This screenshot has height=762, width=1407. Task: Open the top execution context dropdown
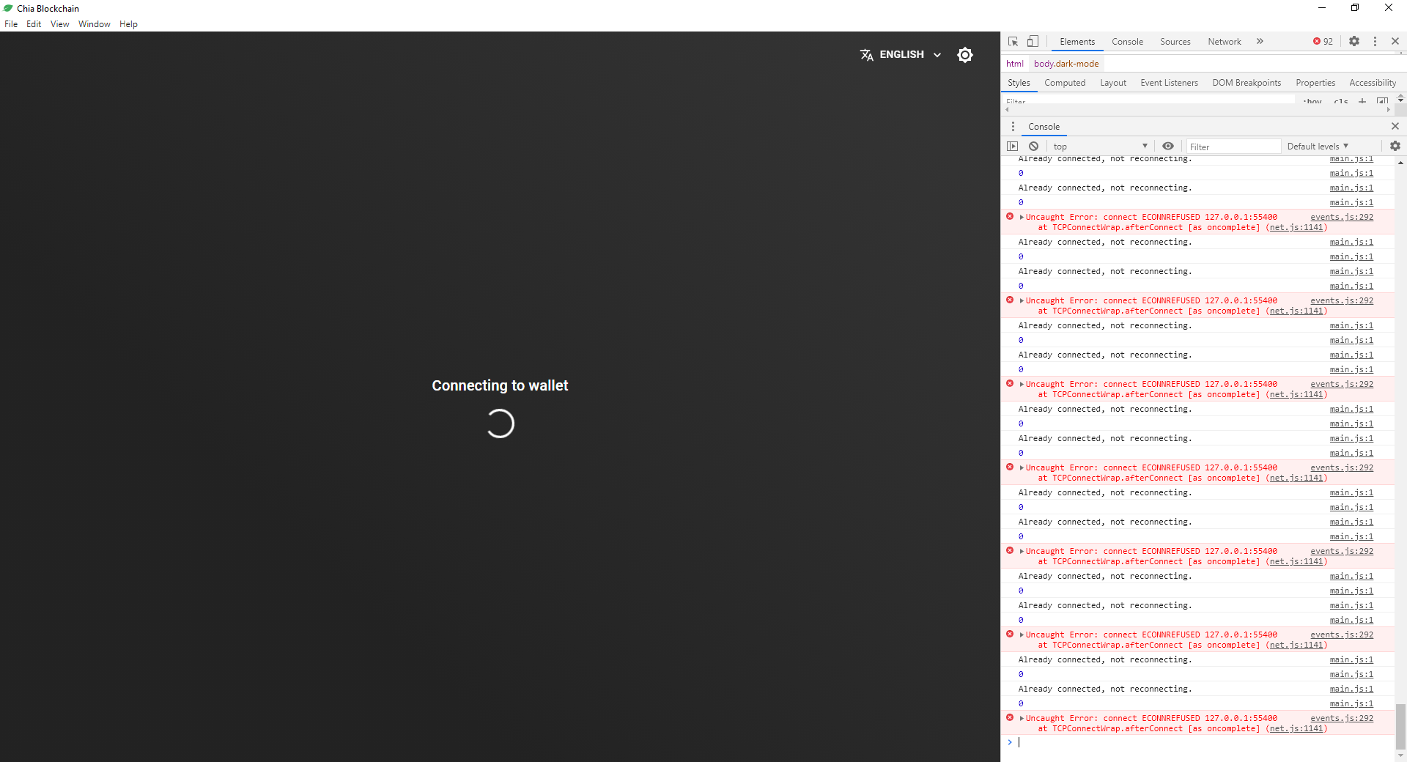1099,146
